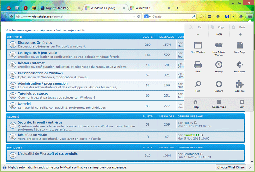Open the Add-ons manager
Image resolution: width=255 pixels, height=172 pixels.
coord(239,85)
